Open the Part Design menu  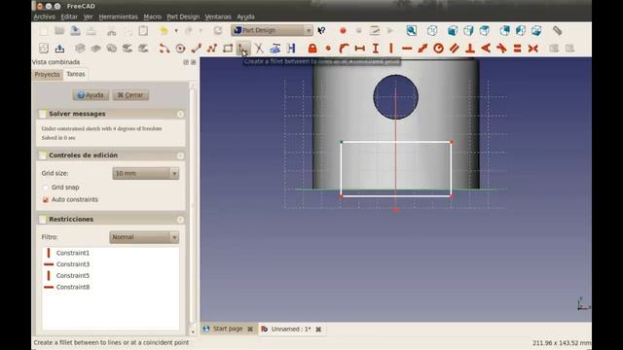(183, 17)
